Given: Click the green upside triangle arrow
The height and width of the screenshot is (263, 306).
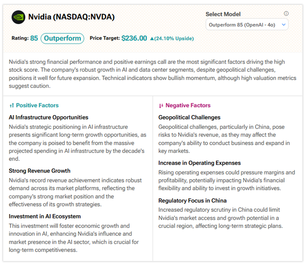Looking at the screenshot, I should tap(152, 39).
